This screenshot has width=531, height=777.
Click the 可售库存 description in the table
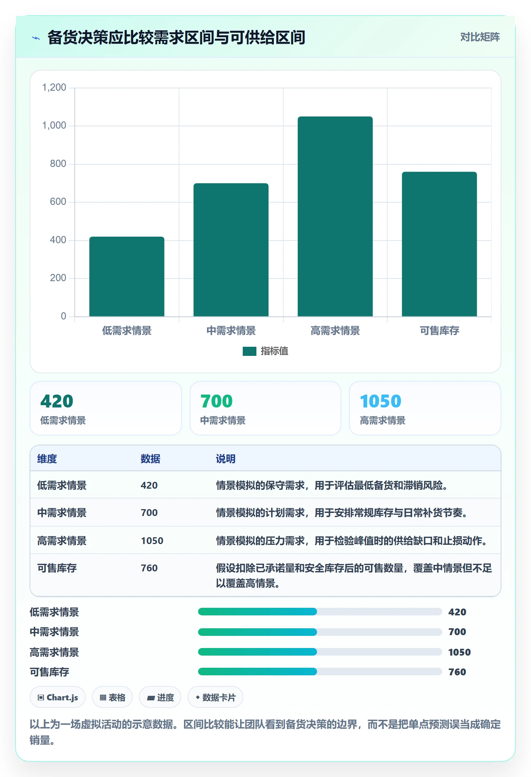(354, 576)
